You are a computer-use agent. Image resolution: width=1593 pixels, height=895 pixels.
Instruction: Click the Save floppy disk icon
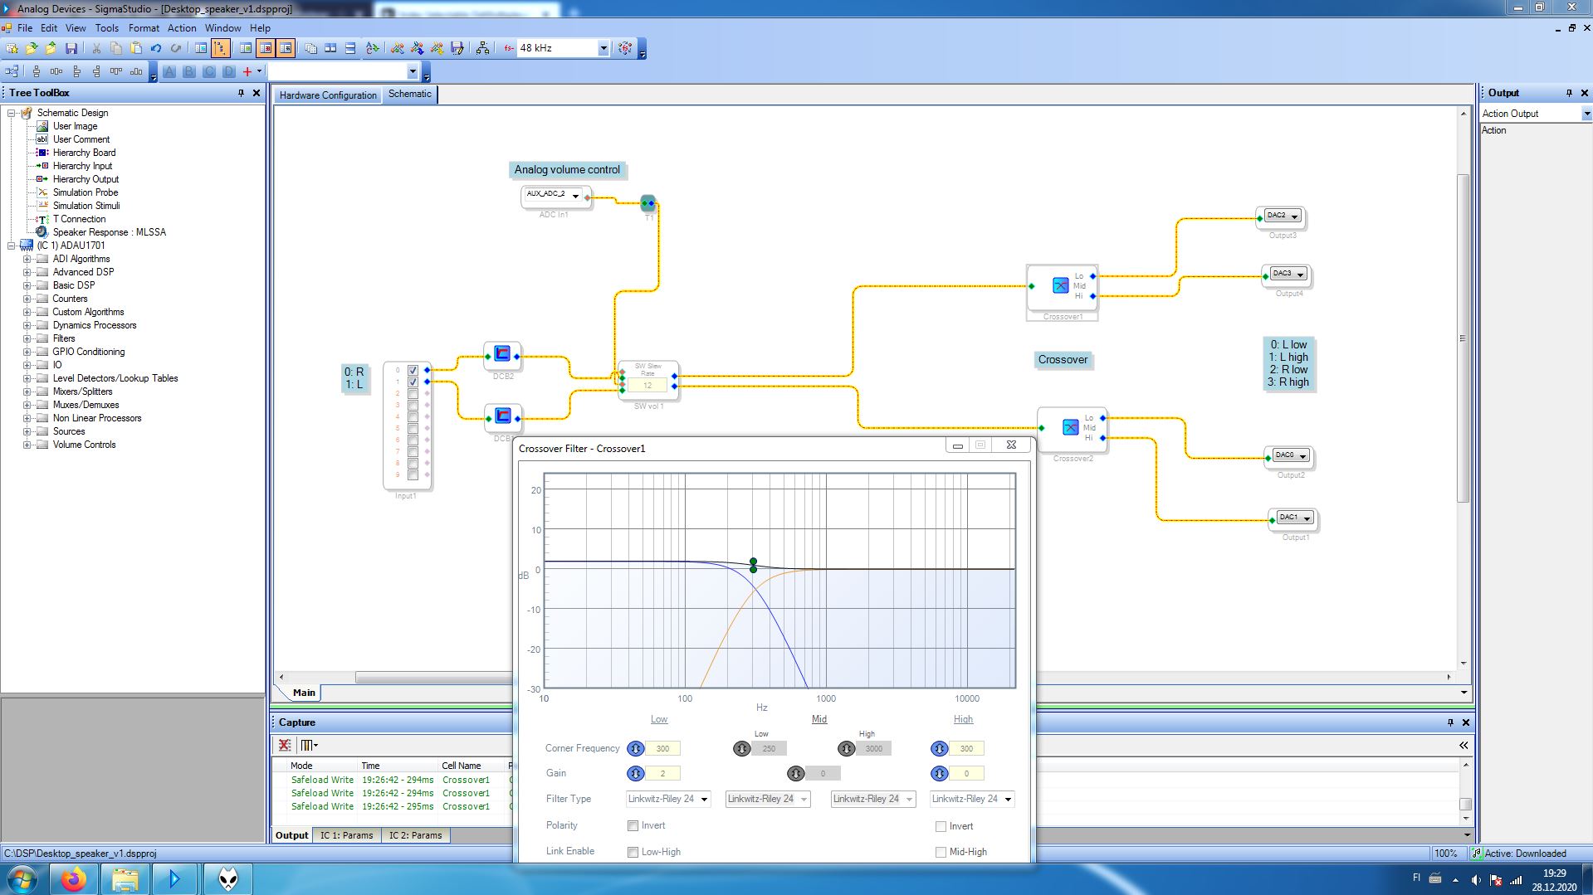coord(71,48)
